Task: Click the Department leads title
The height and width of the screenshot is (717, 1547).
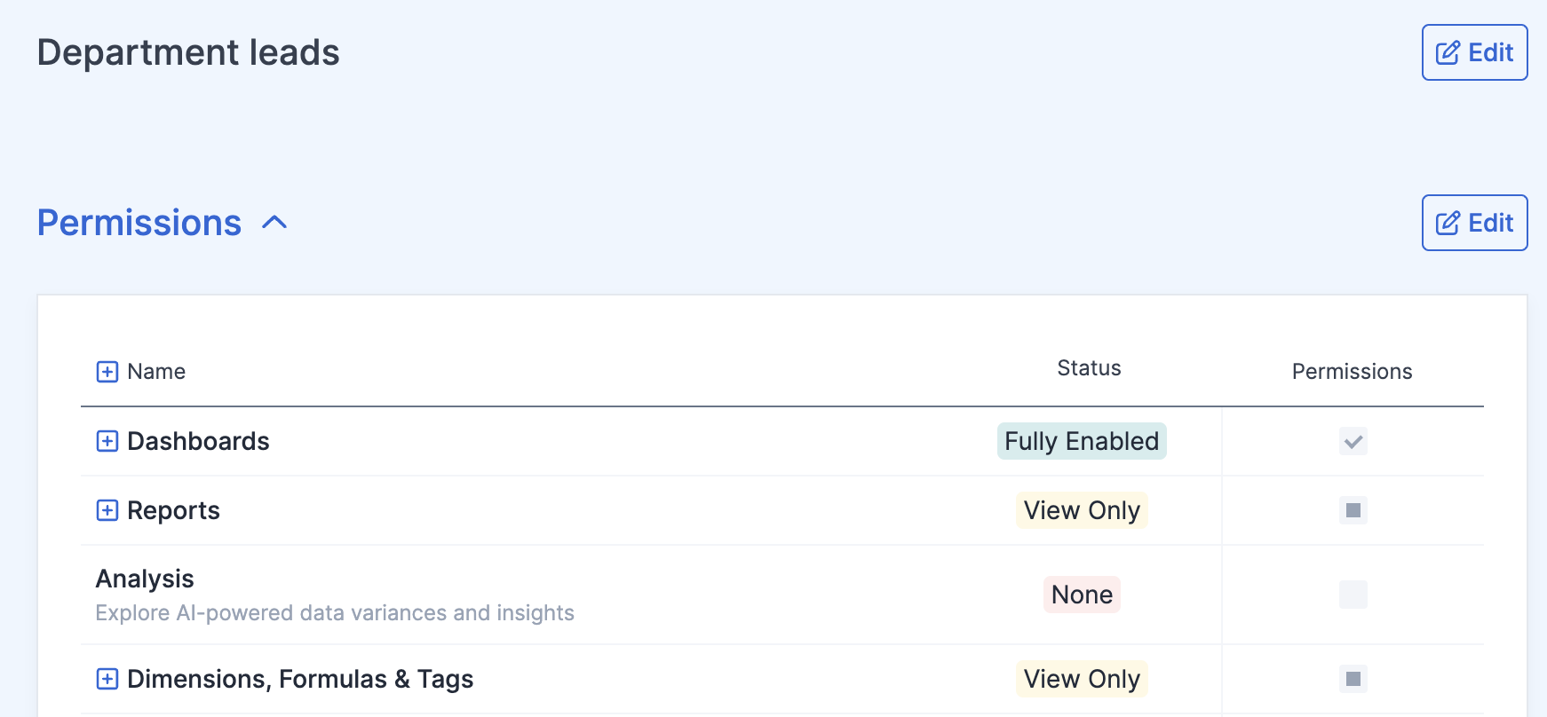Action: pos(188,52)
